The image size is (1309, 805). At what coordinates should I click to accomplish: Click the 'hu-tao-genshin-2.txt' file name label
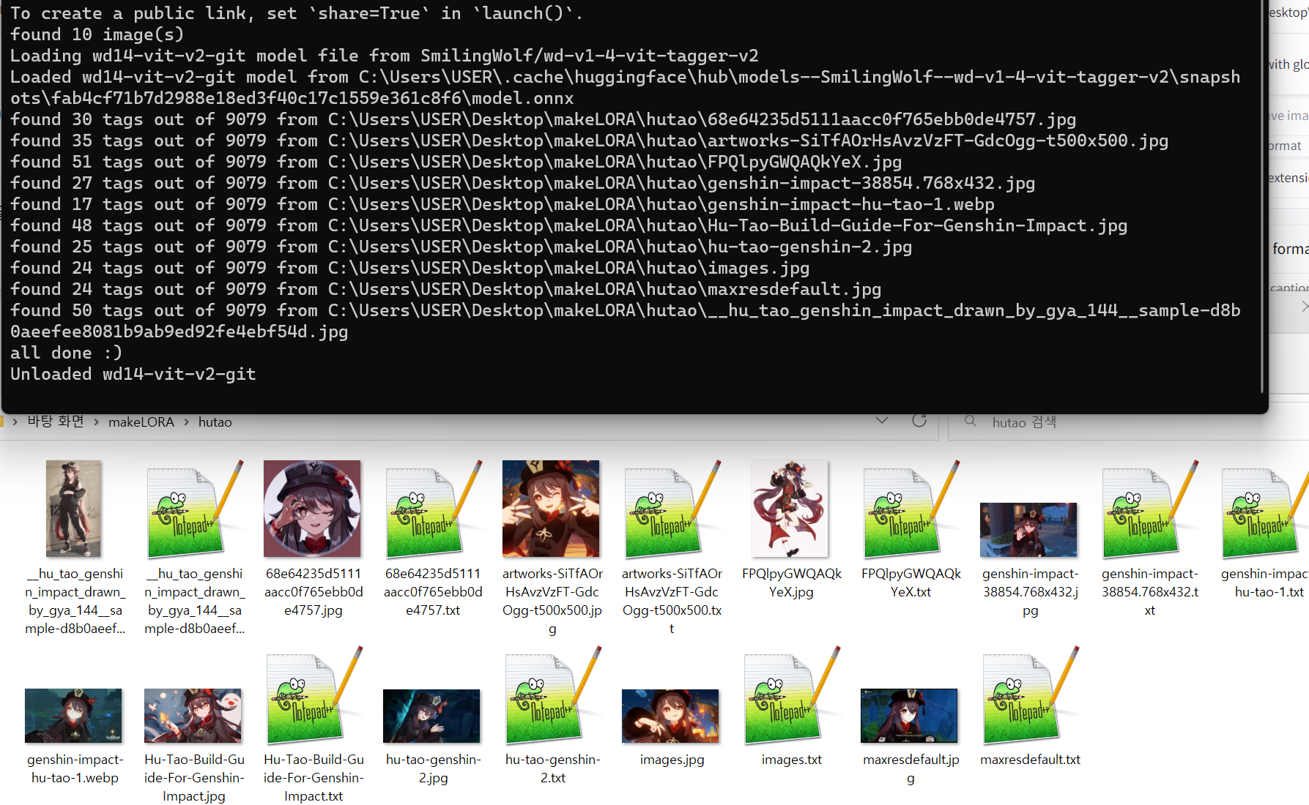click(x=552, y=768)
